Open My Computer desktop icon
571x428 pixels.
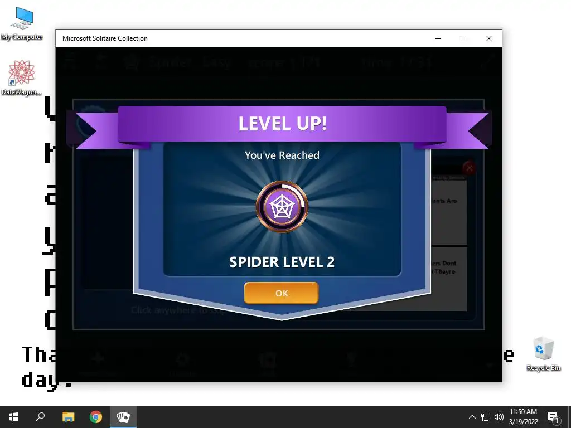(x=22, y=23)
